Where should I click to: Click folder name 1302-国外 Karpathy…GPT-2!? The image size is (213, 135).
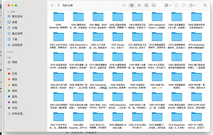click(78, 126)
